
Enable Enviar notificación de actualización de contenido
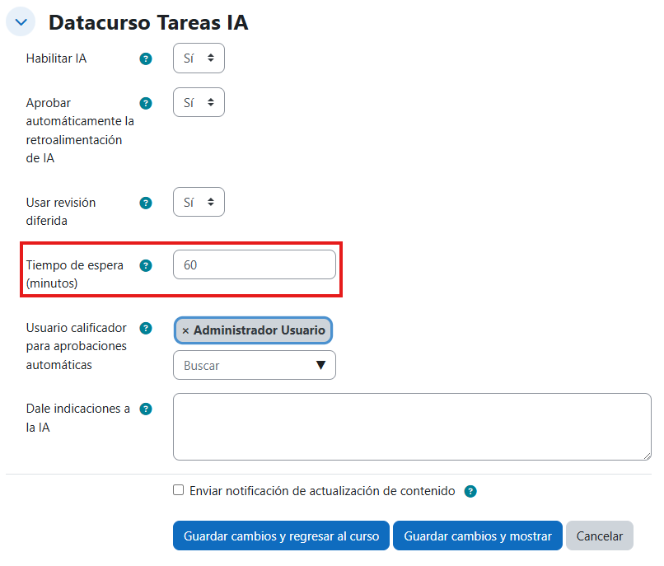tap(178, 489)
